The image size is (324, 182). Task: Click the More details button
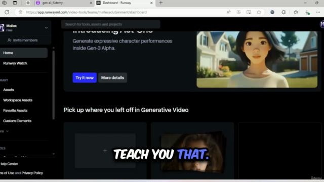click(112, 77)
